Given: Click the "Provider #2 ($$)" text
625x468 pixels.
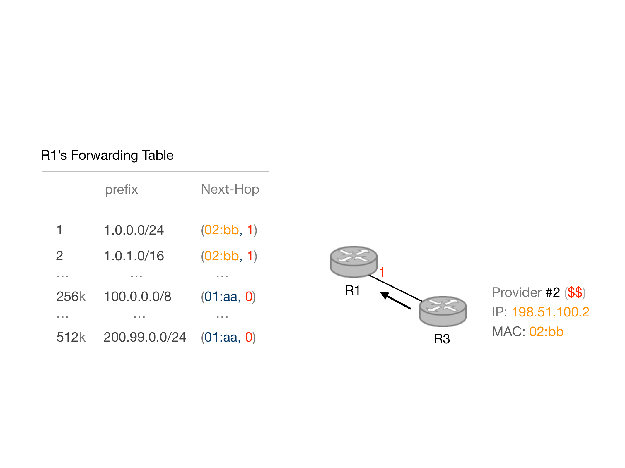Looking at the screenshot, I should (x=539, y=292).
